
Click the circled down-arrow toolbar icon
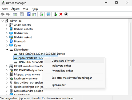[66, 14]
